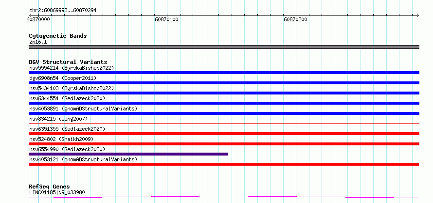Click the nsv5434103 (ByrskaBishop2022) label
The height and width of the screenshot is (203, 433).
(x=72, y=88)
